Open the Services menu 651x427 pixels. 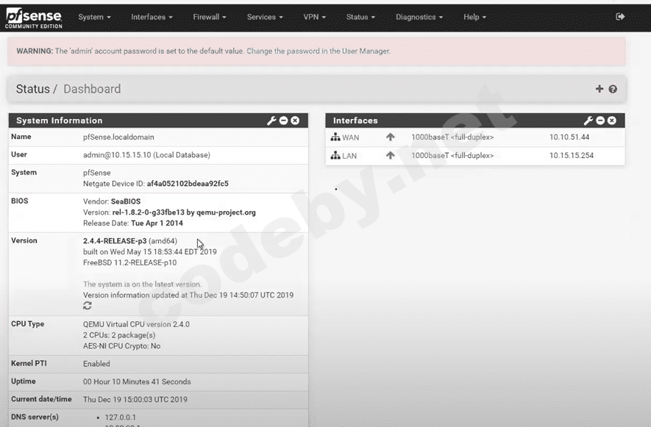coord(265,17)
